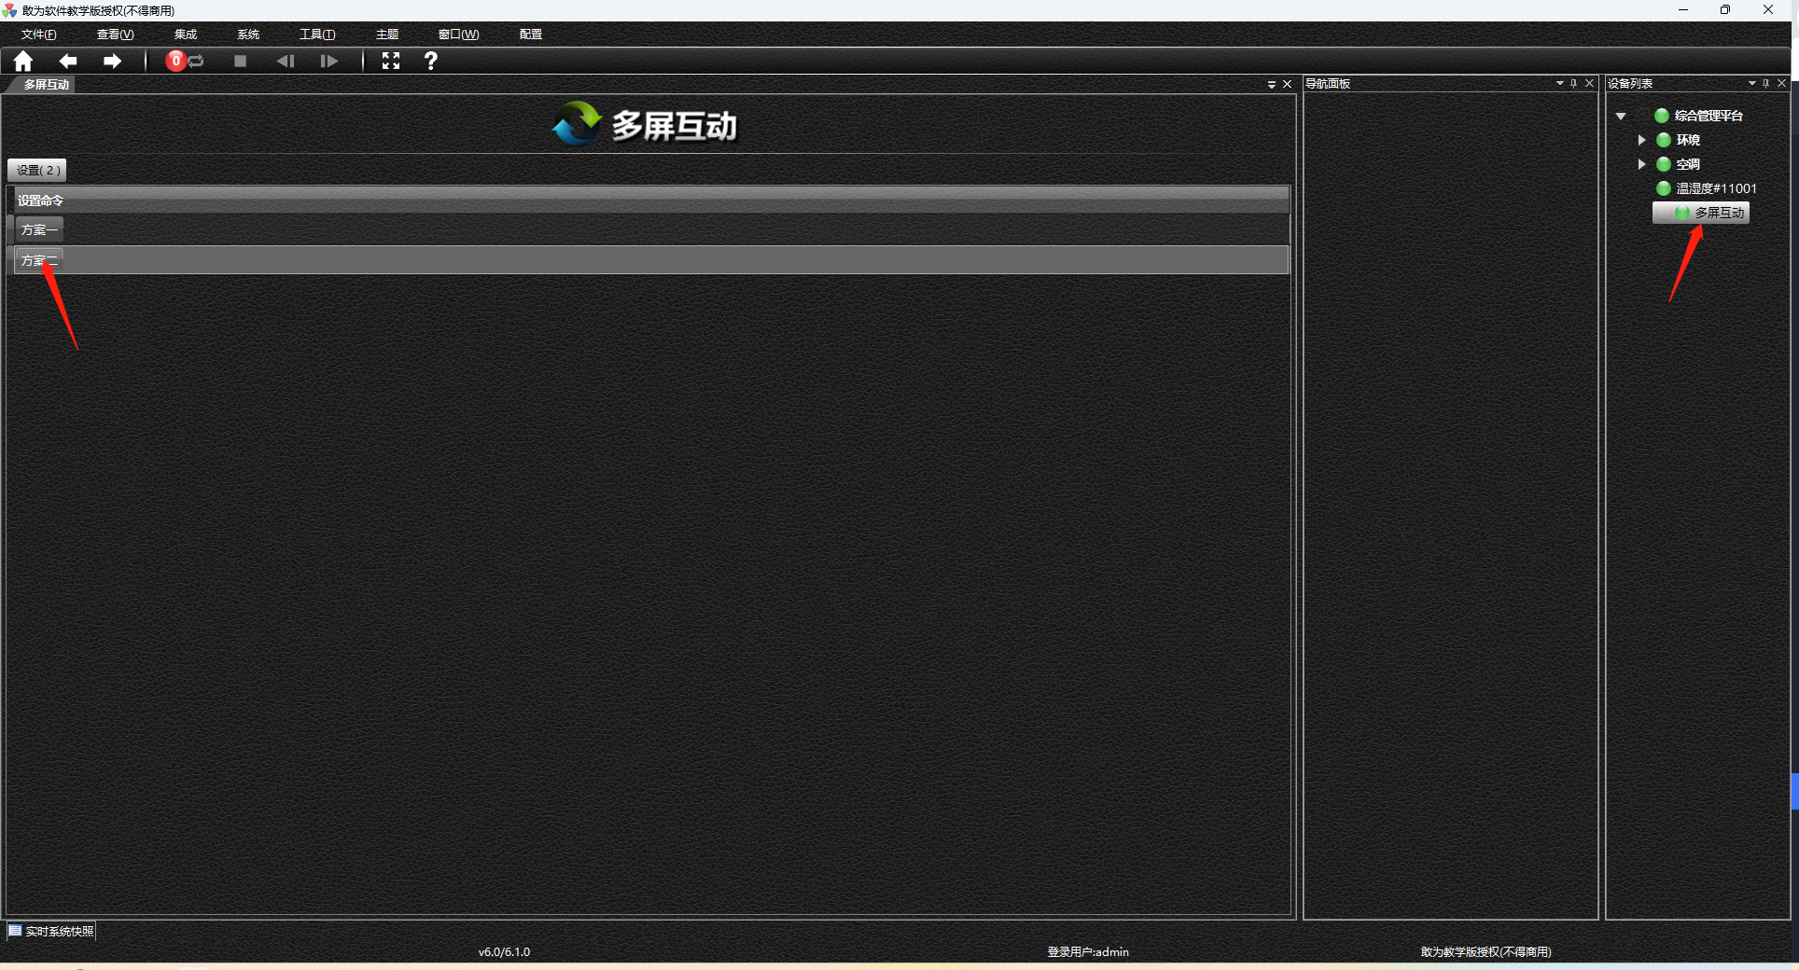Open the 查看(V) menu

click(x=116, y=35)
